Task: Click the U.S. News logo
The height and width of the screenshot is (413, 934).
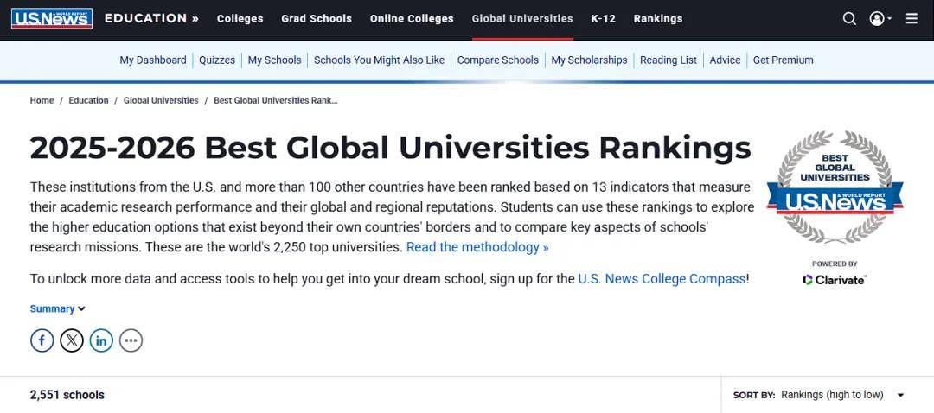Action: click(52, 18)
